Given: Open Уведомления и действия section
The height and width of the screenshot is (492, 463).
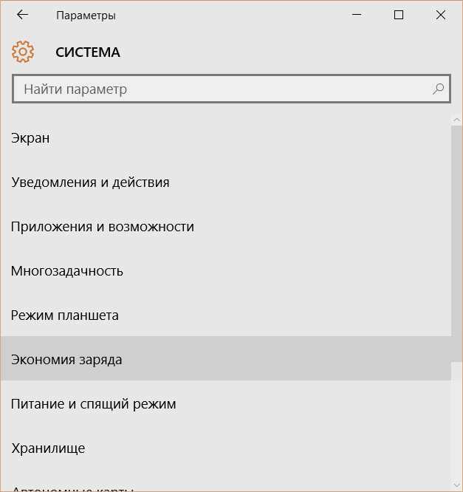Looking at the screenshot, I should click(225, 182).
